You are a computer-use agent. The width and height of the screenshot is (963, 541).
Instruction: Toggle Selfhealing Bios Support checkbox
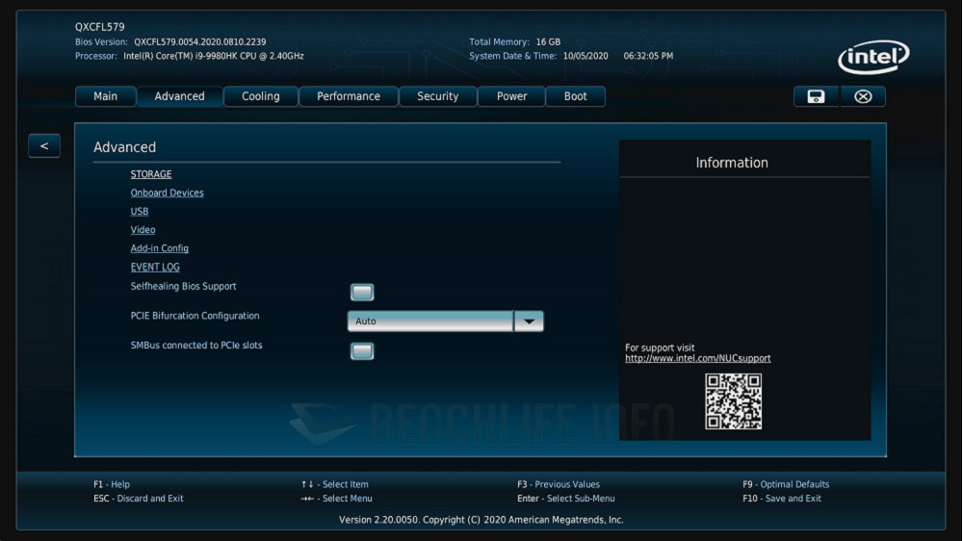pos(362,293)
